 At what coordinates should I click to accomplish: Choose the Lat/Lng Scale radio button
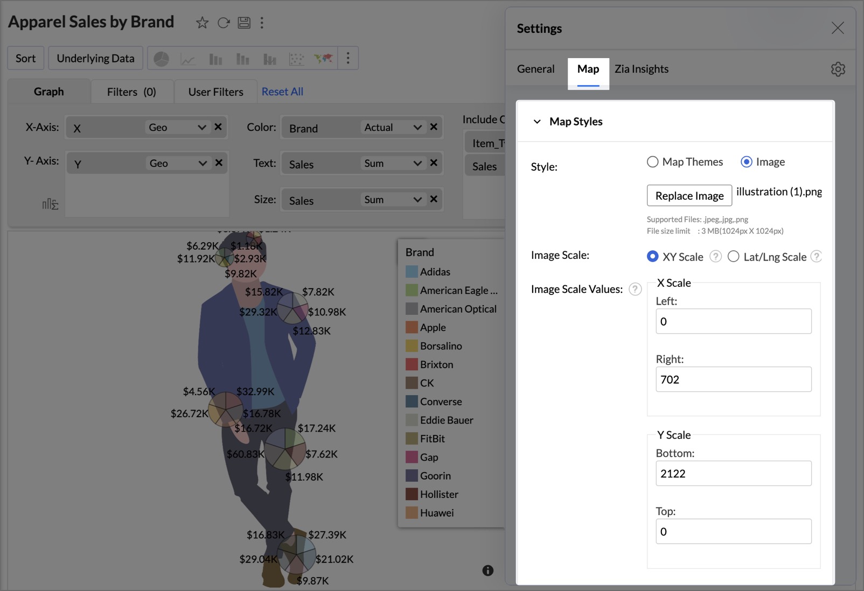(x=734, y=257)
